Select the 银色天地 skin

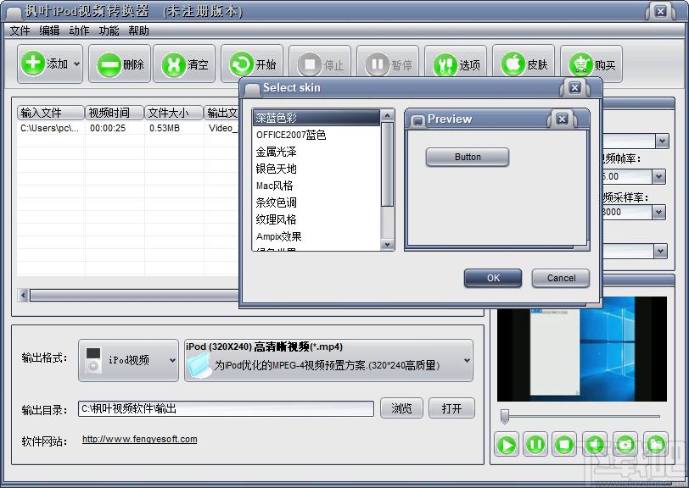coord(316,169)
